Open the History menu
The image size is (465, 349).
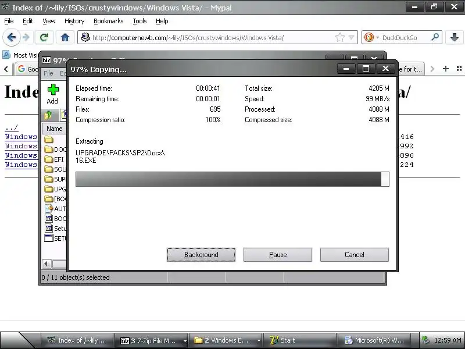pyautogui.click(x=74, y=21)
